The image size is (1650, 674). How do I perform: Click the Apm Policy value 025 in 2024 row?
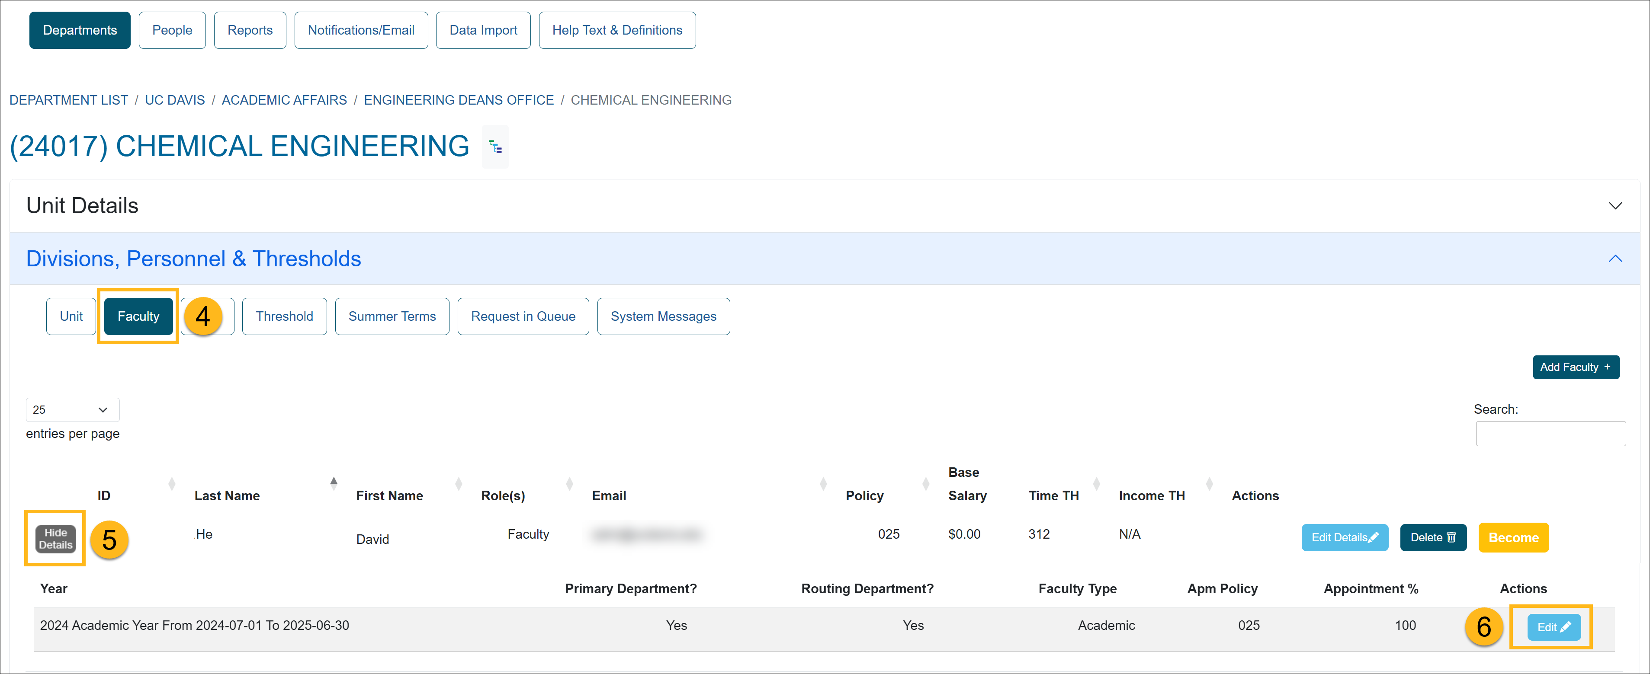tap(1249, 625)
